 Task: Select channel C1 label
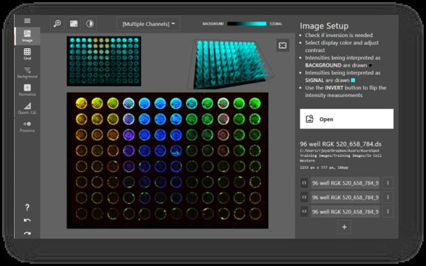point(304,183)
